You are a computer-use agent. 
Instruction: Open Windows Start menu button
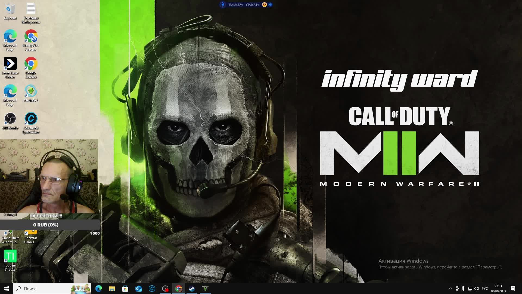pos(7,289)
